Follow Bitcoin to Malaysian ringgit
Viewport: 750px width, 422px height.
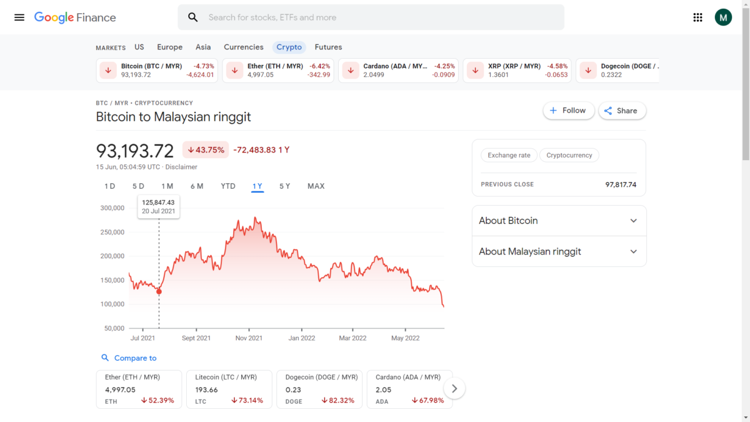(x=568, y=111)
